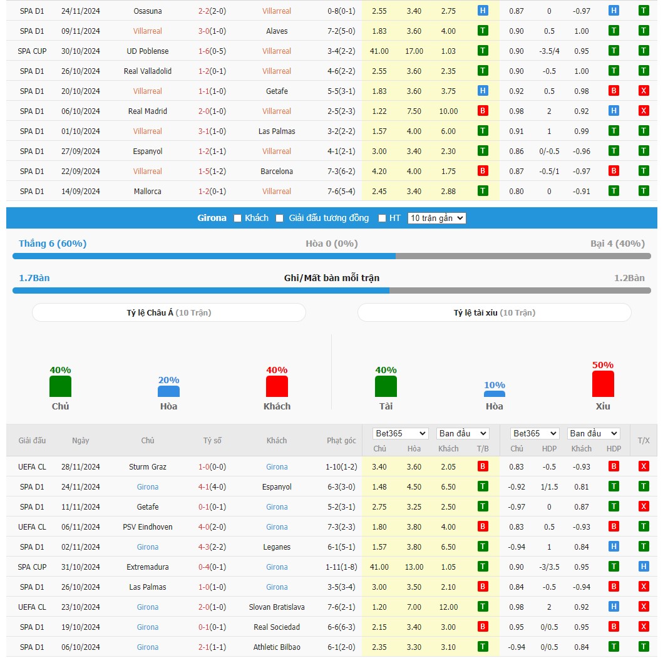Open the 4-0(2-0) PSV Eindhoven score link

[212, 527]
